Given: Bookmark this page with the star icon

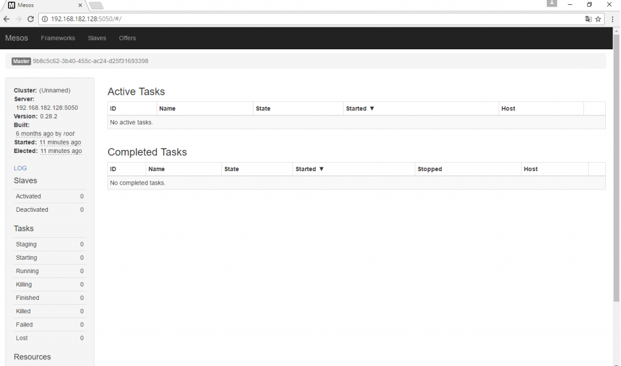Looking at the screenshot, I should click(x=598, y=19).
